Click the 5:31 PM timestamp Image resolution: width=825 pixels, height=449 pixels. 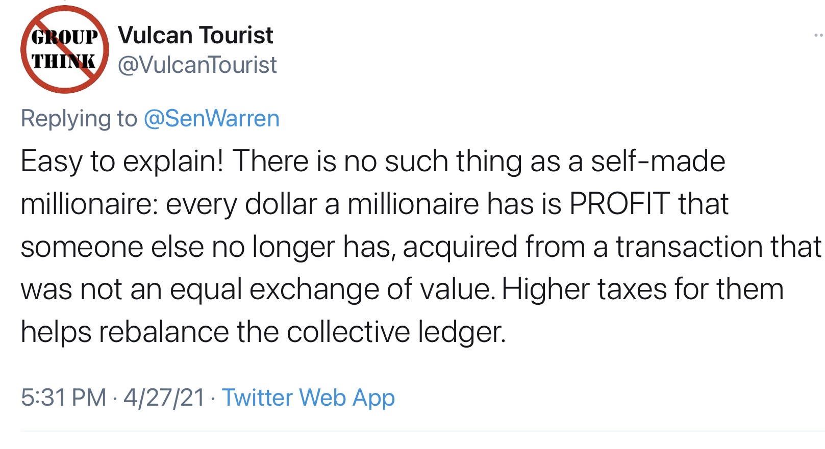tap(63, 398)
